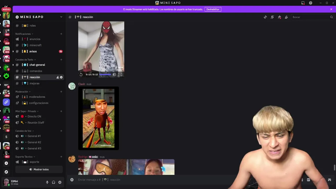336x189 pixels.
Task: Dismiss the Streamer mode purple banner
Action: tap(331, 9)
